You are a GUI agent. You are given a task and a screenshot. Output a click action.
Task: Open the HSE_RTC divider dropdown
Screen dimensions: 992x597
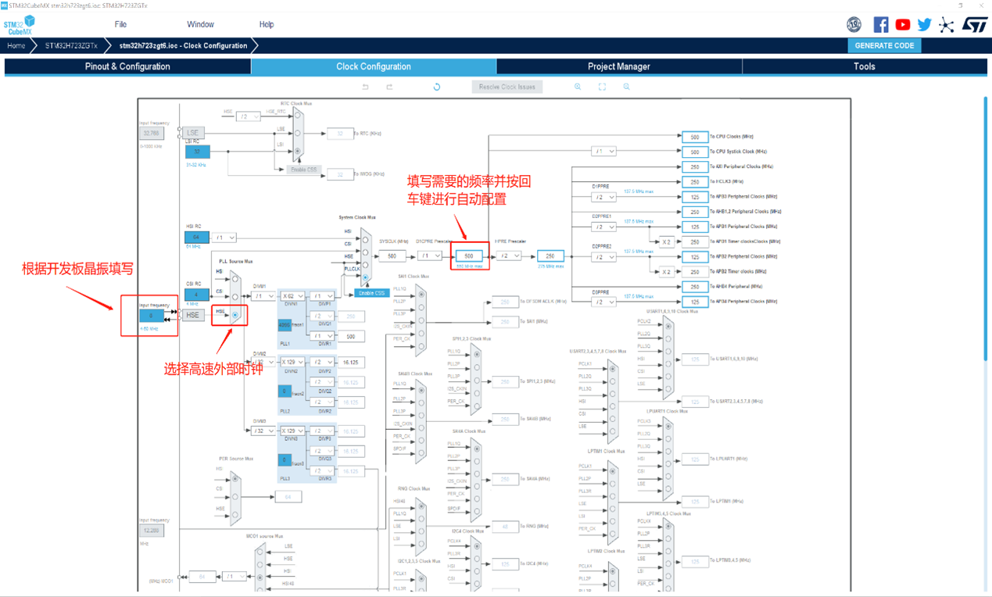coord(248,116)
